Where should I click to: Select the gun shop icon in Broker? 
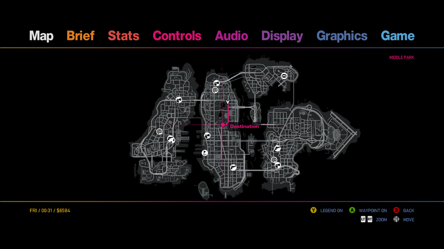click(277, 148)
